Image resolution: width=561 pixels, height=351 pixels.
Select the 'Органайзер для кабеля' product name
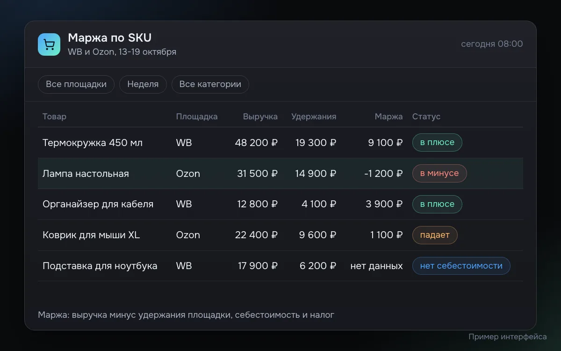click(98, 204)
